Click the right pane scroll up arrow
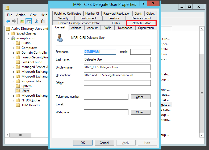Image resolution: width=209 pixels, height=150 pixels. (x=202, y=29)
